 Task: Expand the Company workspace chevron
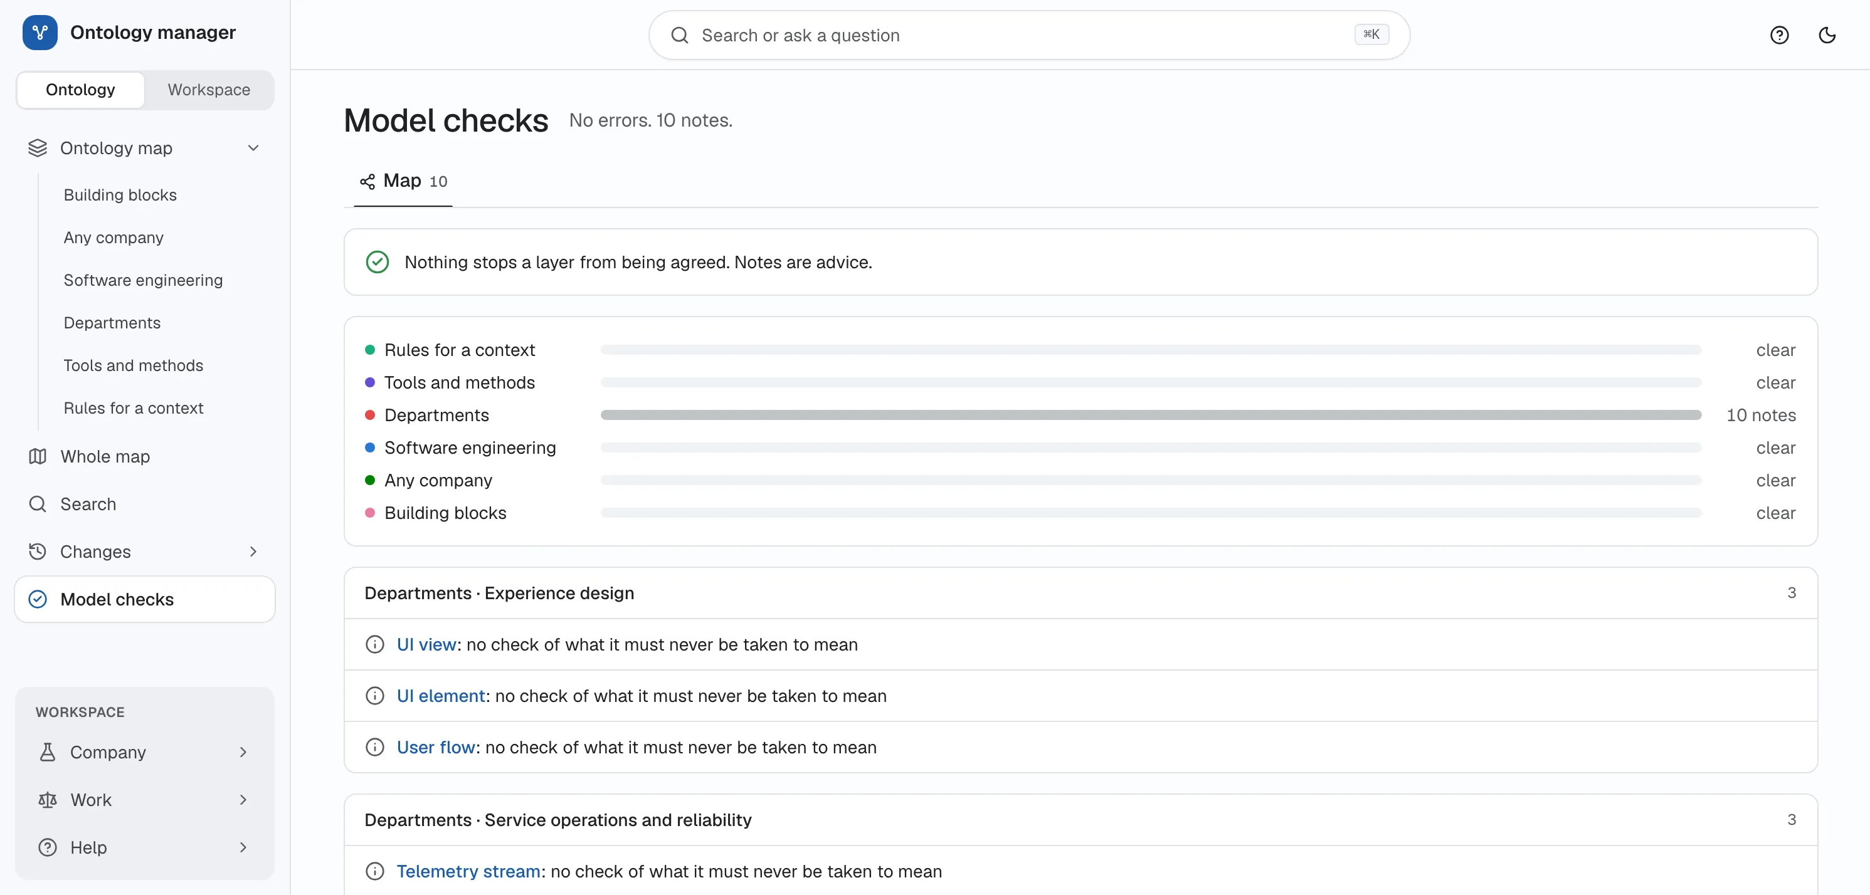[x=243, y=752]
